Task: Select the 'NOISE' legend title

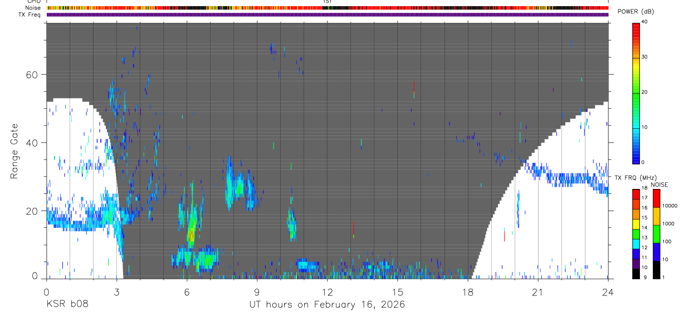Action: pyautogui.click(x=658, y=184)
